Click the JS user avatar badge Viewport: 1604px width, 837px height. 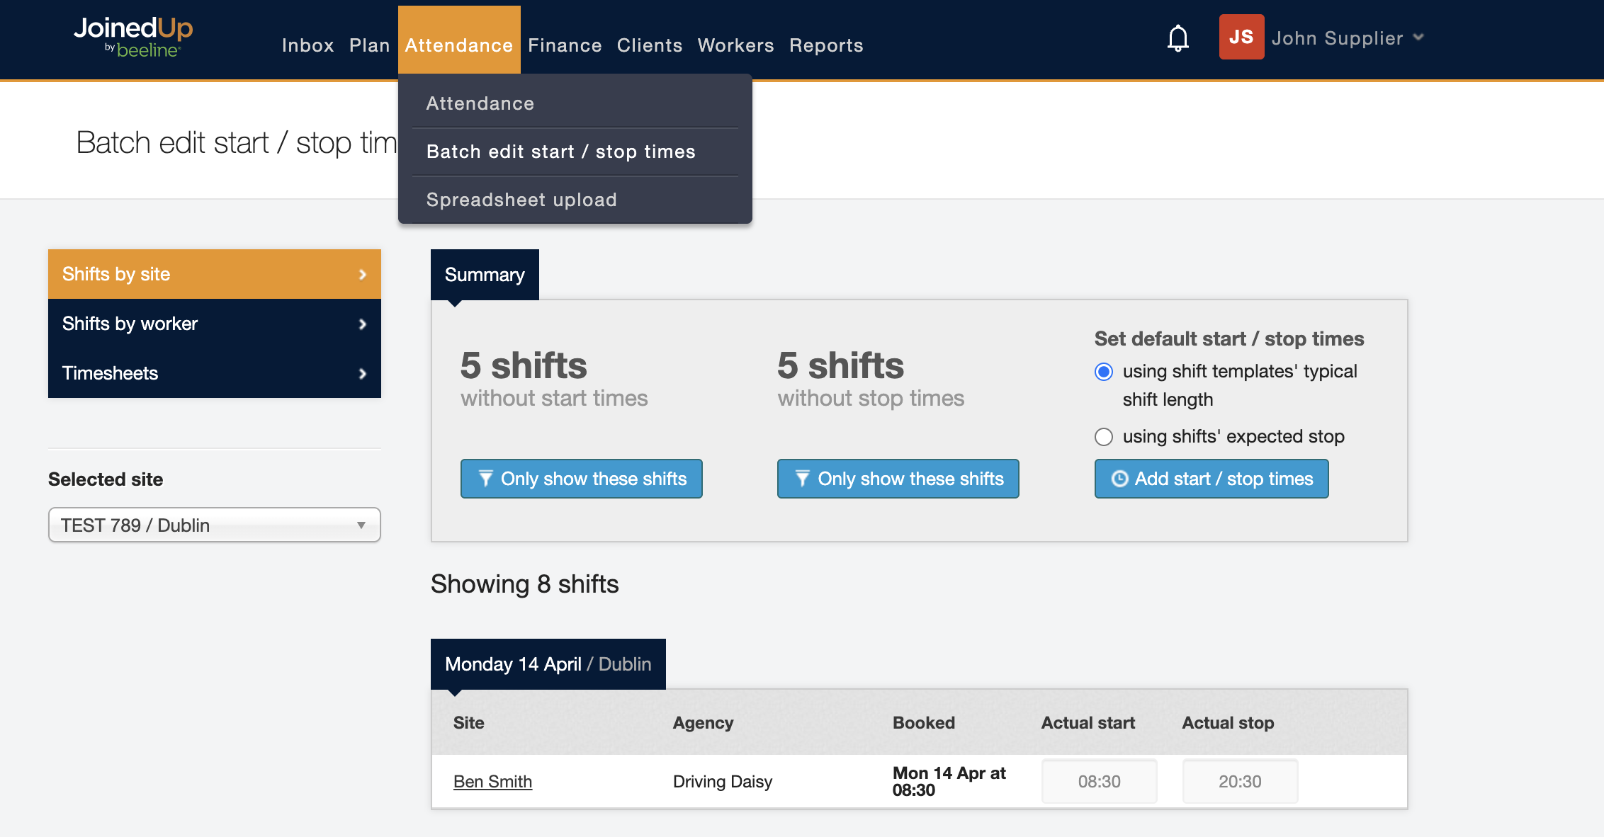[x=1241, y=37]
